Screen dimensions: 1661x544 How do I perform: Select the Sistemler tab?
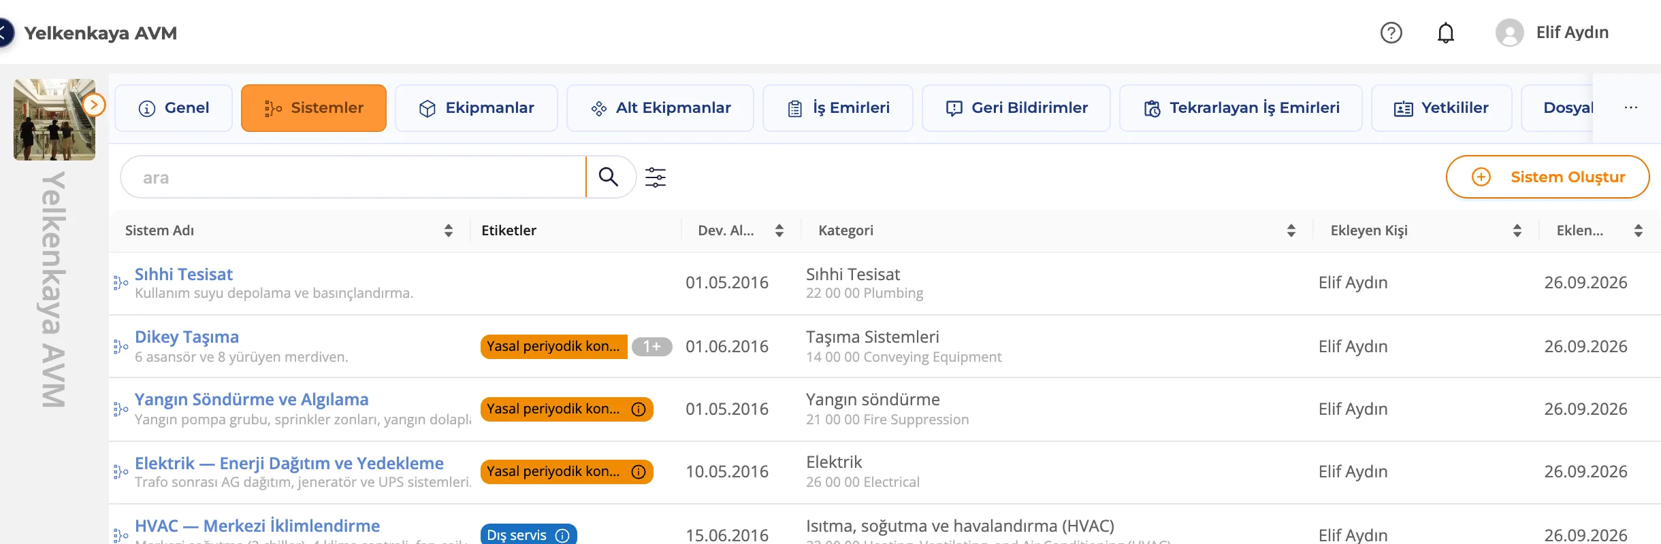point(314,108)
